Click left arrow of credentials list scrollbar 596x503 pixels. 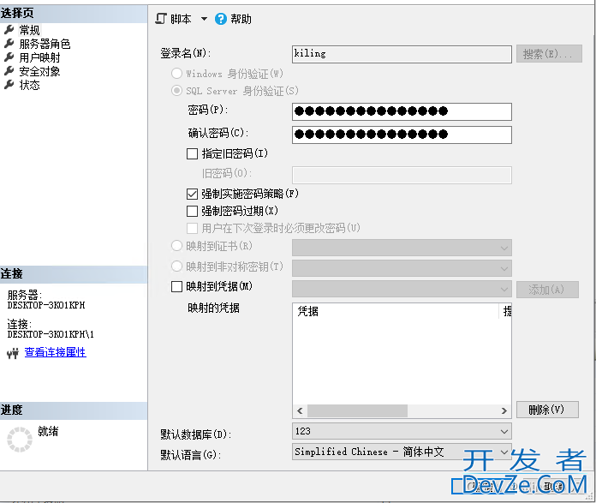click(300, 411)
